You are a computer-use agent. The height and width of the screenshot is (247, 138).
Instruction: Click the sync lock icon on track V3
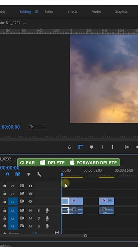[22, 186]
